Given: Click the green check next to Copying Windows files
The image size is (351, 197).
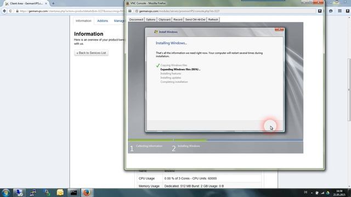Looking at the screenshot, I should point(158,65).
